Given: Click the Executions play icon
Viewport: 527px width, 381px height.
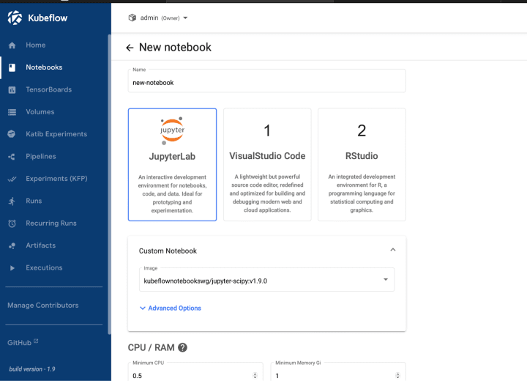Looking at the screenshot, I should coord(12,268).
